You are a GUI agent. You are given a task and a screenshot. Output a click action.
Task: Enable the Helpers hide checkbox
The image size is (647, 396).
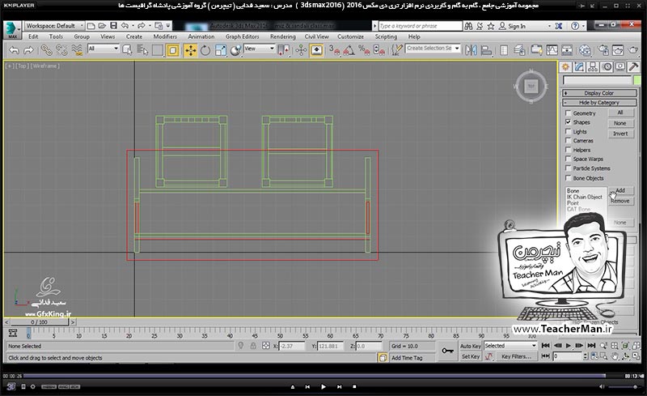point(569,150)
